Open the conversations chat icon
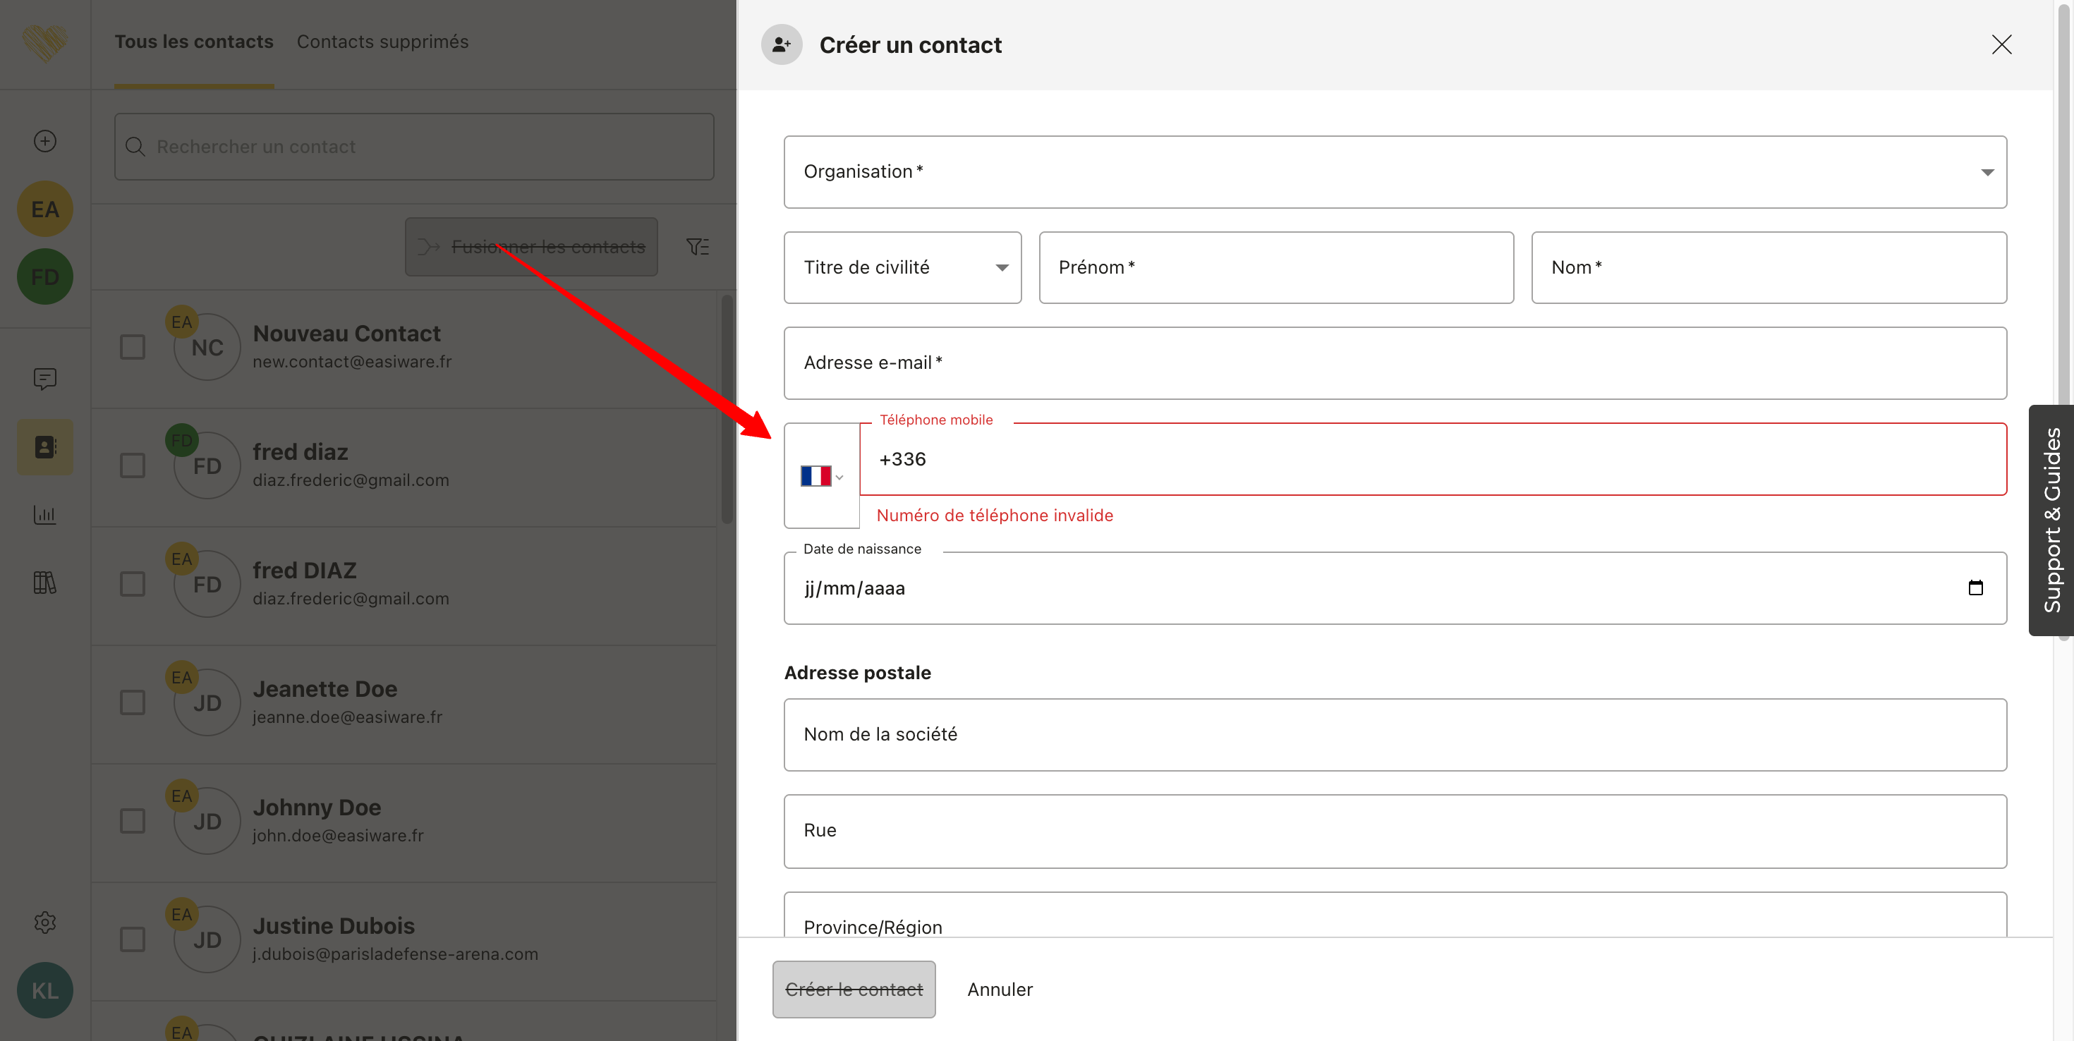Screen dimensions: 2074x1041 [x=45, y=379]
